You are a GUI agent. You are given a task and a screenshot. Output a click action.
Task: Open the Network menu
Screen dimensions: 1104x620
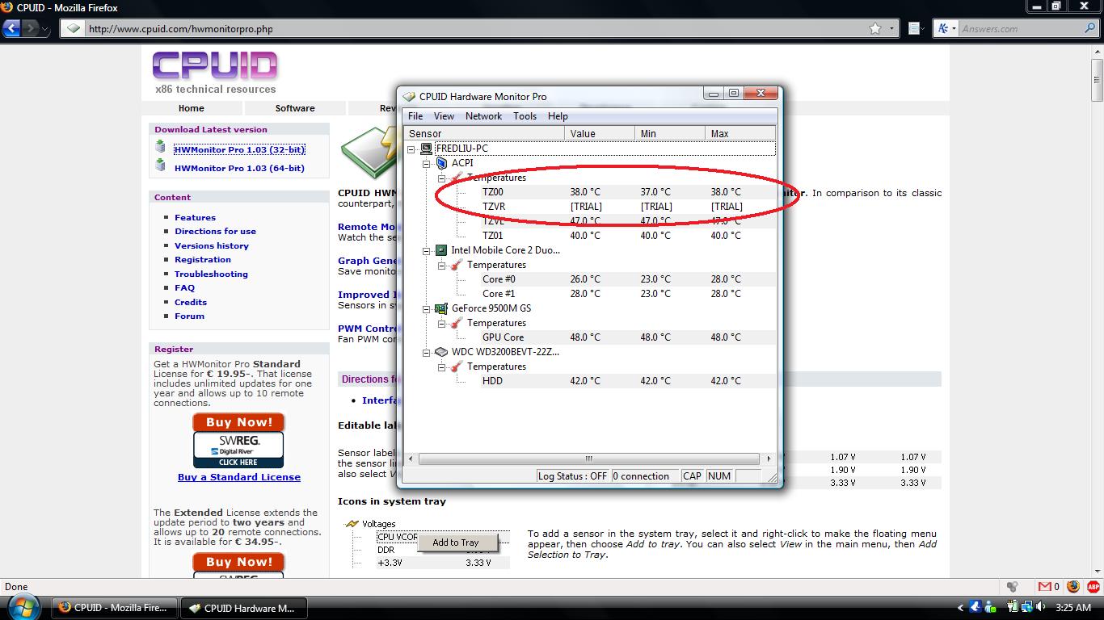(x=483, y=116)
